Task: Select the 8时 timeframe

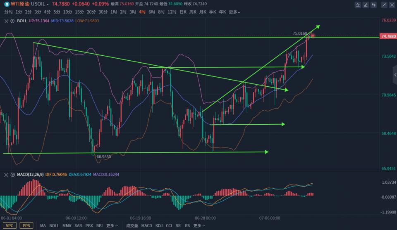Action: [161, 12]
